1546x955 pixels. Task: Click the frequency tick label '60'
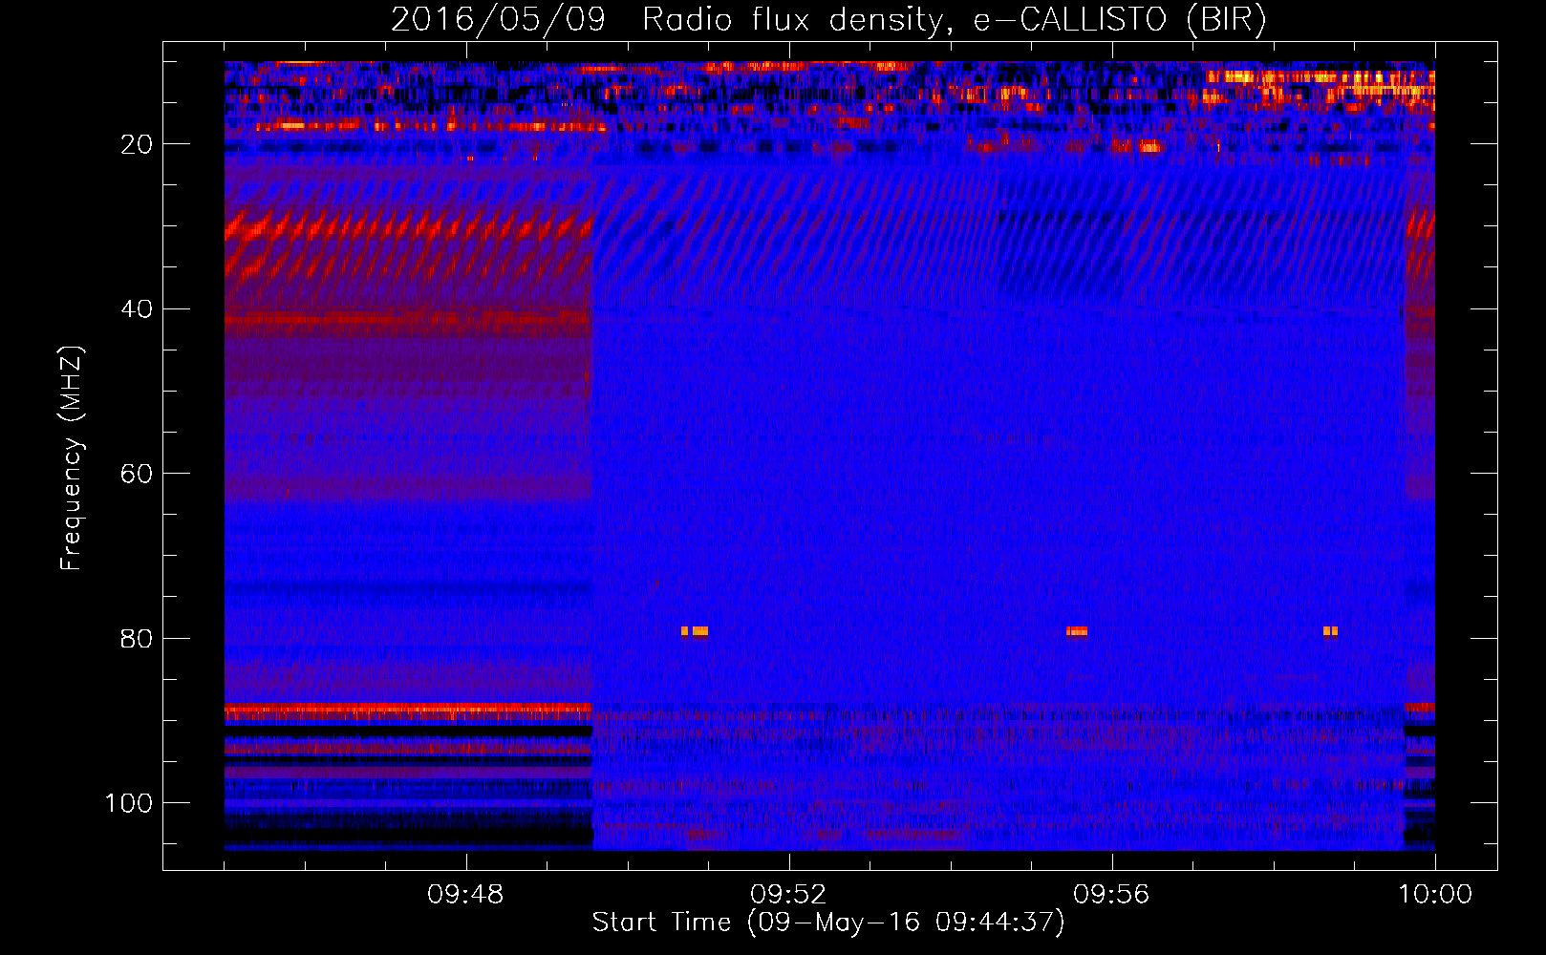137,474
